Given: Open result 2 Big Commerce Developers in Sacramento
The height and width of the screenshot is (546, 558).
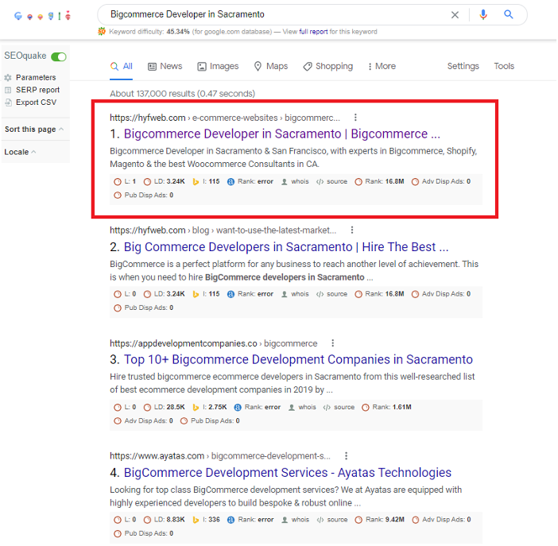Looking at the screenshot, I should [x=286, y=247].
